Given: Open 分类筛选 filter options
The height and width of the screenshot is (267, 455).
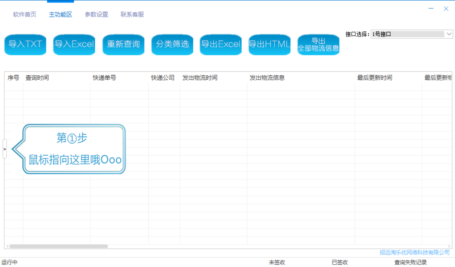Looking at the screenshot, I should [172, 44].
